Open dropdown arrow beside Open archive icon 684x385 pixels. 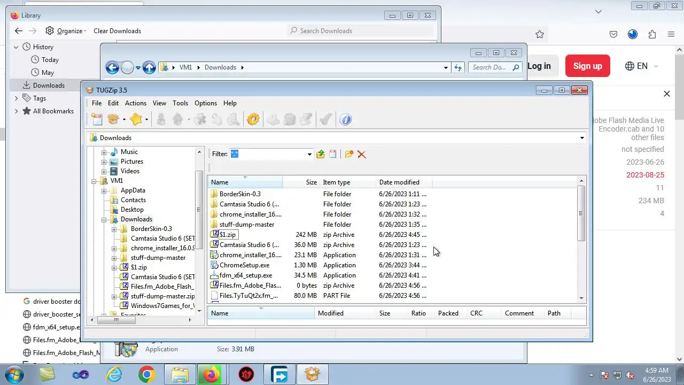click(124, 120)
